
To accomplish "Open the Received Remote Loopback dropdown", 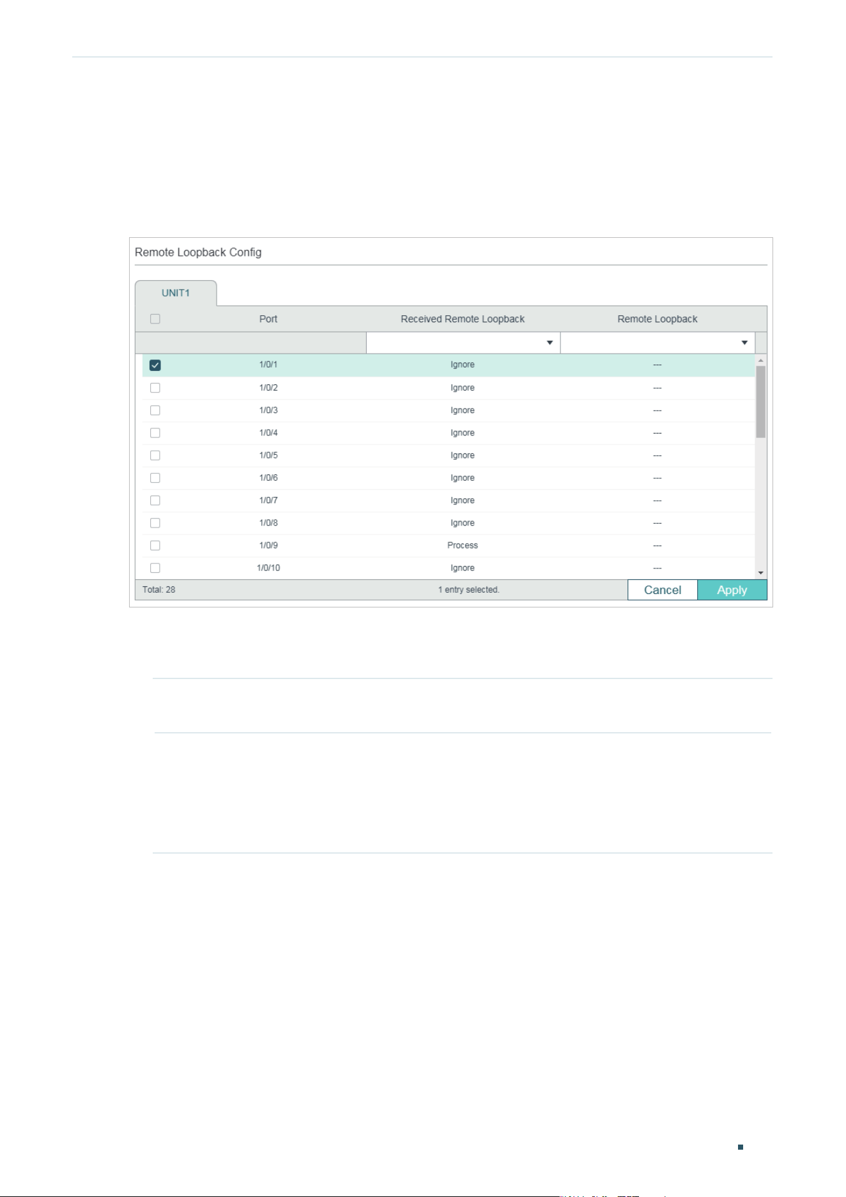I will pos(463,343).
